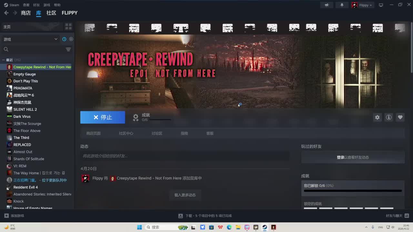Image resolution: width=413 pixels, height=232 pixels.
Task: Open the announcements megaphone icon
Action: (327, 5)
